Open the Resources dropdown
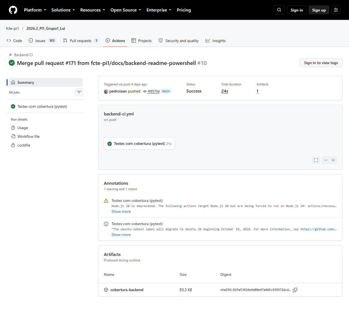Screen dimensions: 349x314 pyautogui.click(x=92, y=10)
